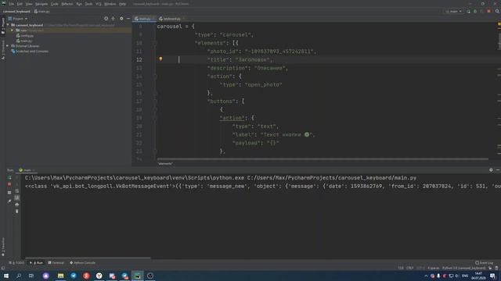This screenshot has width=501, height=281.
Task: Click the Python interpreter status bar entry
Action: [x=464, y=268]
